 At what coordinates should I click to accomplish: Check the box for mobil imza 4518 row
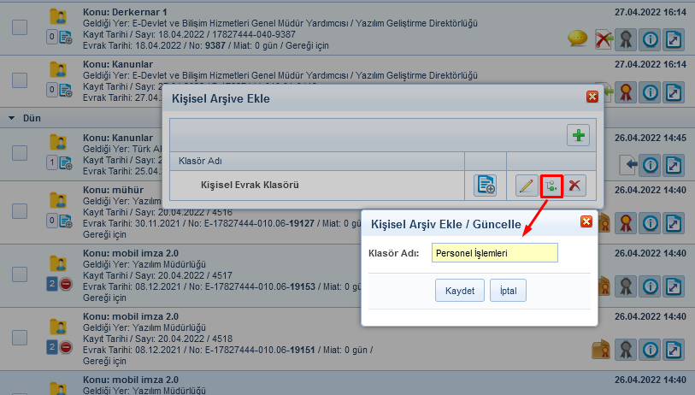[x=20, y=338]
